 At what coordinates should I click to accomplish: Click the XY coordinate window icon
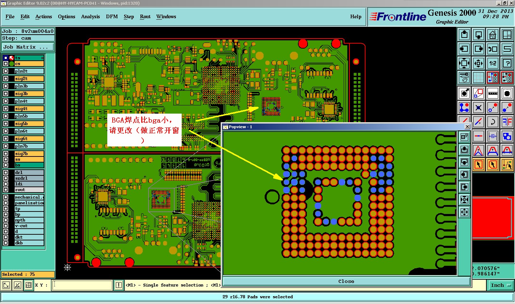[507, 35]
